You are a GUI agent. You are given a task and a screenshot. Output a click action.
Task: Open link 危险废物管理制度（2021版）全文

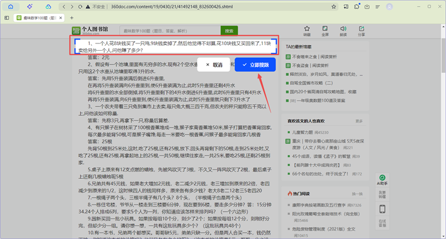tap(324, 229)
